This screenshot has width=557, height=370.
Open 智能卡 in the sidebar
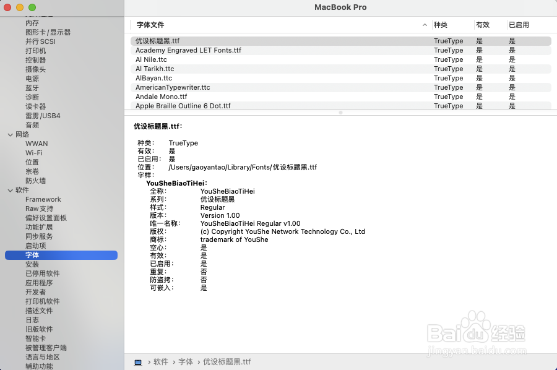[35, 338]
